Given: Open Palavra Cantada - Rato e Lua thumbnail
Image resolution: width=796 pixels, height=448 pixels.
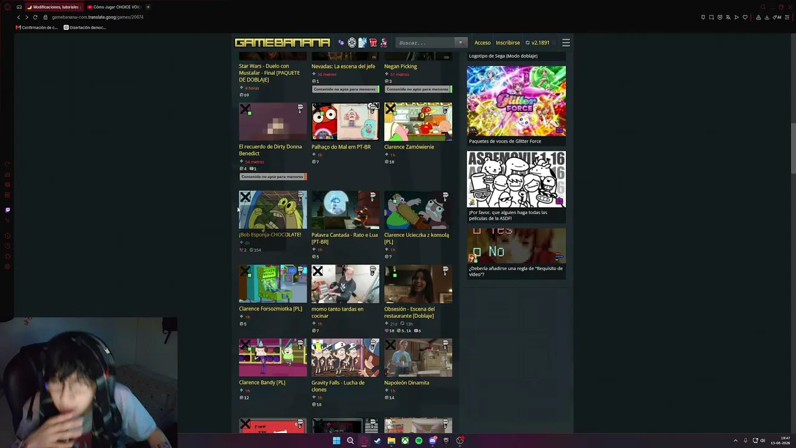Looking at the screenshot, I should pyautogui.click(x=345, y=210).
